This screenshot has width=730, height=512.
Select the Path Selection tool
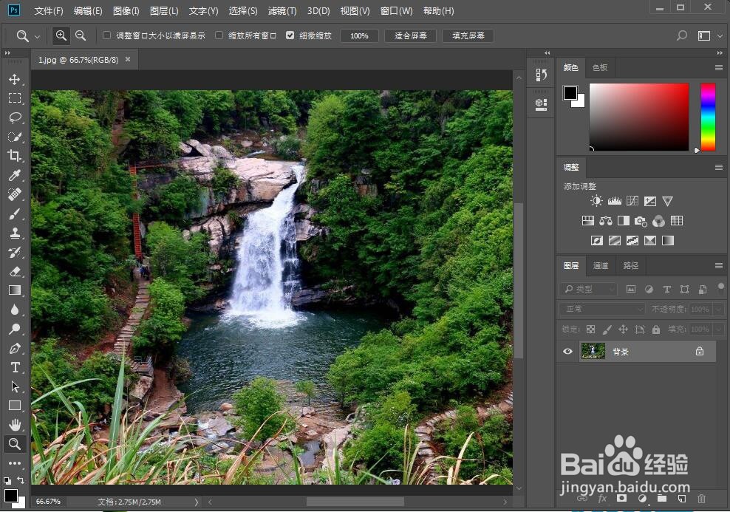[x=15, y=386]
